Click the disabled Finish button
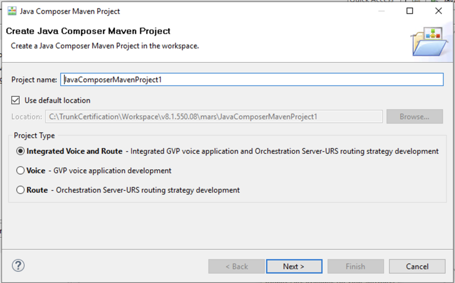Viewport: 455px width, 283px height. click(x=355, y=266)
